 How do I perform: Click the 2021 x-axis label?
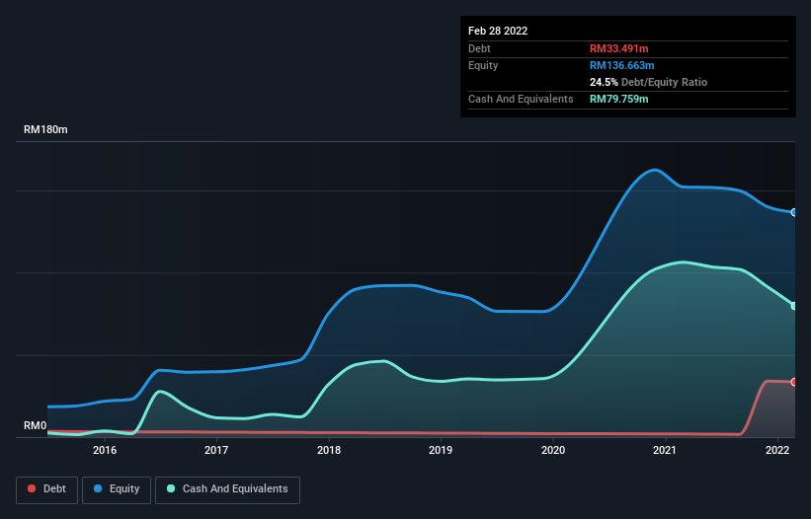point(665,450)
